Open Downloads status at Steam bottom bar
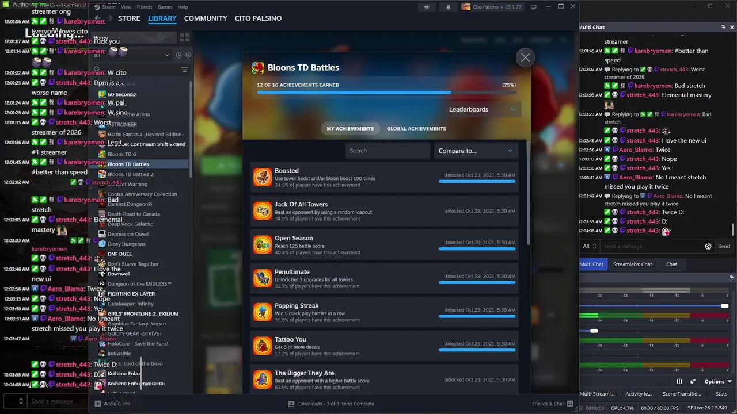 331,404
